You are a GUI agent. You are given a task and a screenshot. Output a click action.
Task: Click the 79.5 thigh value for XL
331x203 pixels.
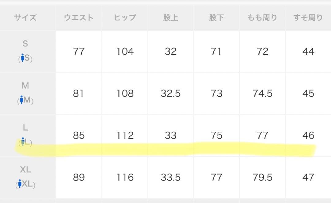click(x=262, y=177)
